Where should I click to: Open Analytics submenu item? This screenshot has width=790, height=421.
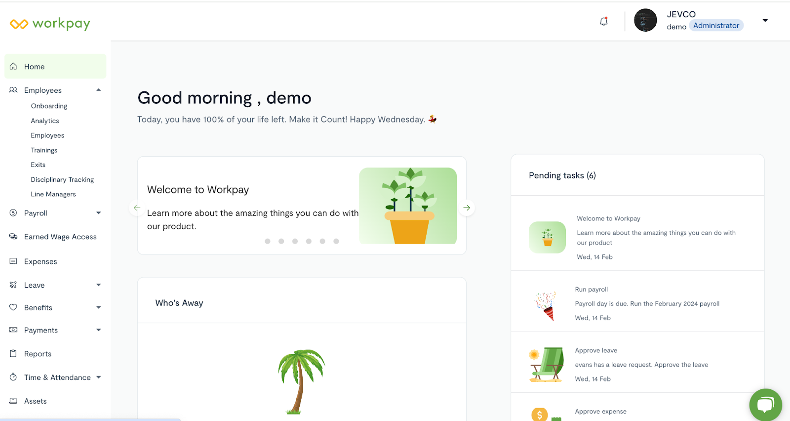[x=45, y=121]
